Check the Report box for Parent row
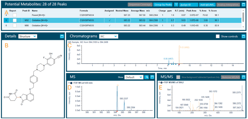The height and width of the screenshot is (119, 248). (x=15, y=15)
